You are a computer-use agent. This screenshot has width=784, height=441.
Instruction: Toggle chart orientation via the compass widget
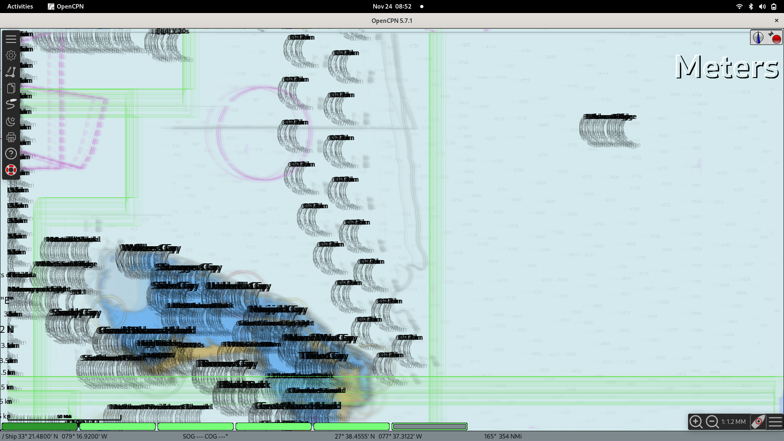(758, 37)
